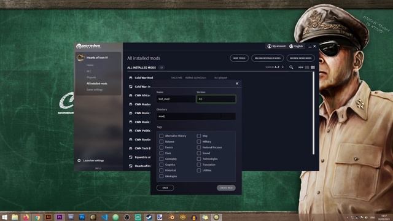The width and height of the screenshot is (393, 221).
Task: Open the Windows Start button
Action: click(x=4, y=217)
